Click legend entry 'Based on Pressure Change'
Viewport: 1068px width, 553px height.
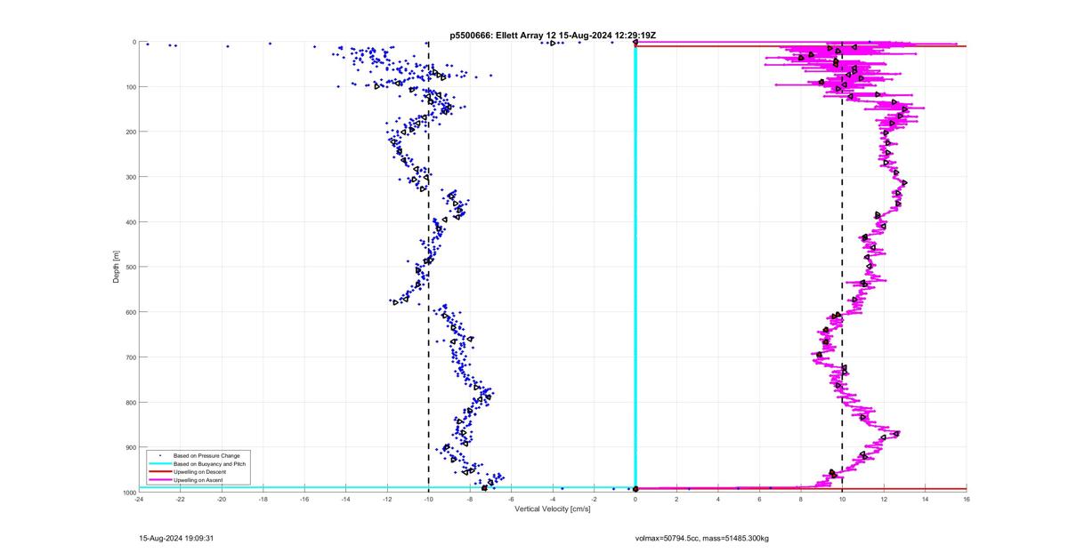(206, 456)
